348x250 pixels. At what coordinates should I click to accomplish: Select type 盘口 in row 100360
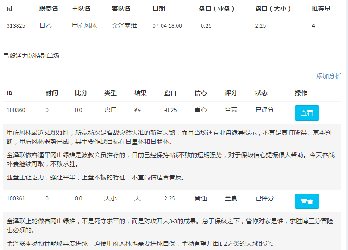click(110, 110)
